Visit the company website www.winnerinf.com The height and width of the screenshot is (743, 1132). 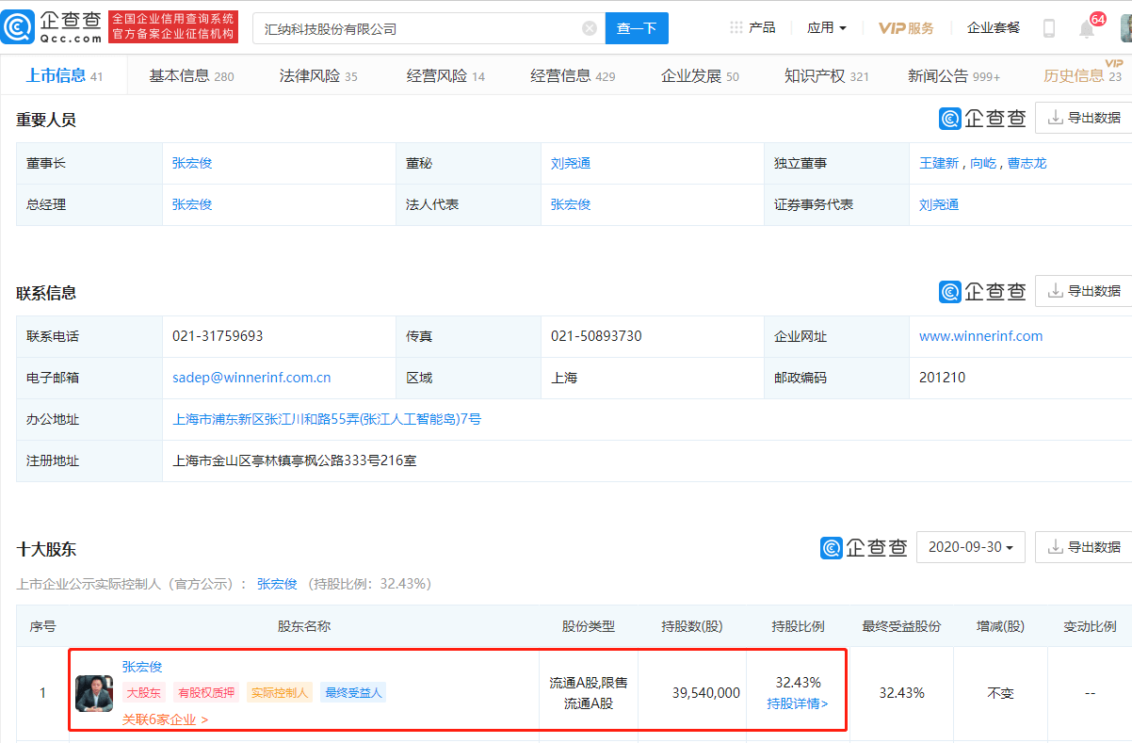pos(980,335)
